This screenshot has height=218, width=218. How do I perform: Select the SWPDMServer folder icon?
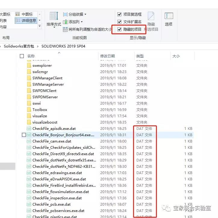(x=29, y=97)
